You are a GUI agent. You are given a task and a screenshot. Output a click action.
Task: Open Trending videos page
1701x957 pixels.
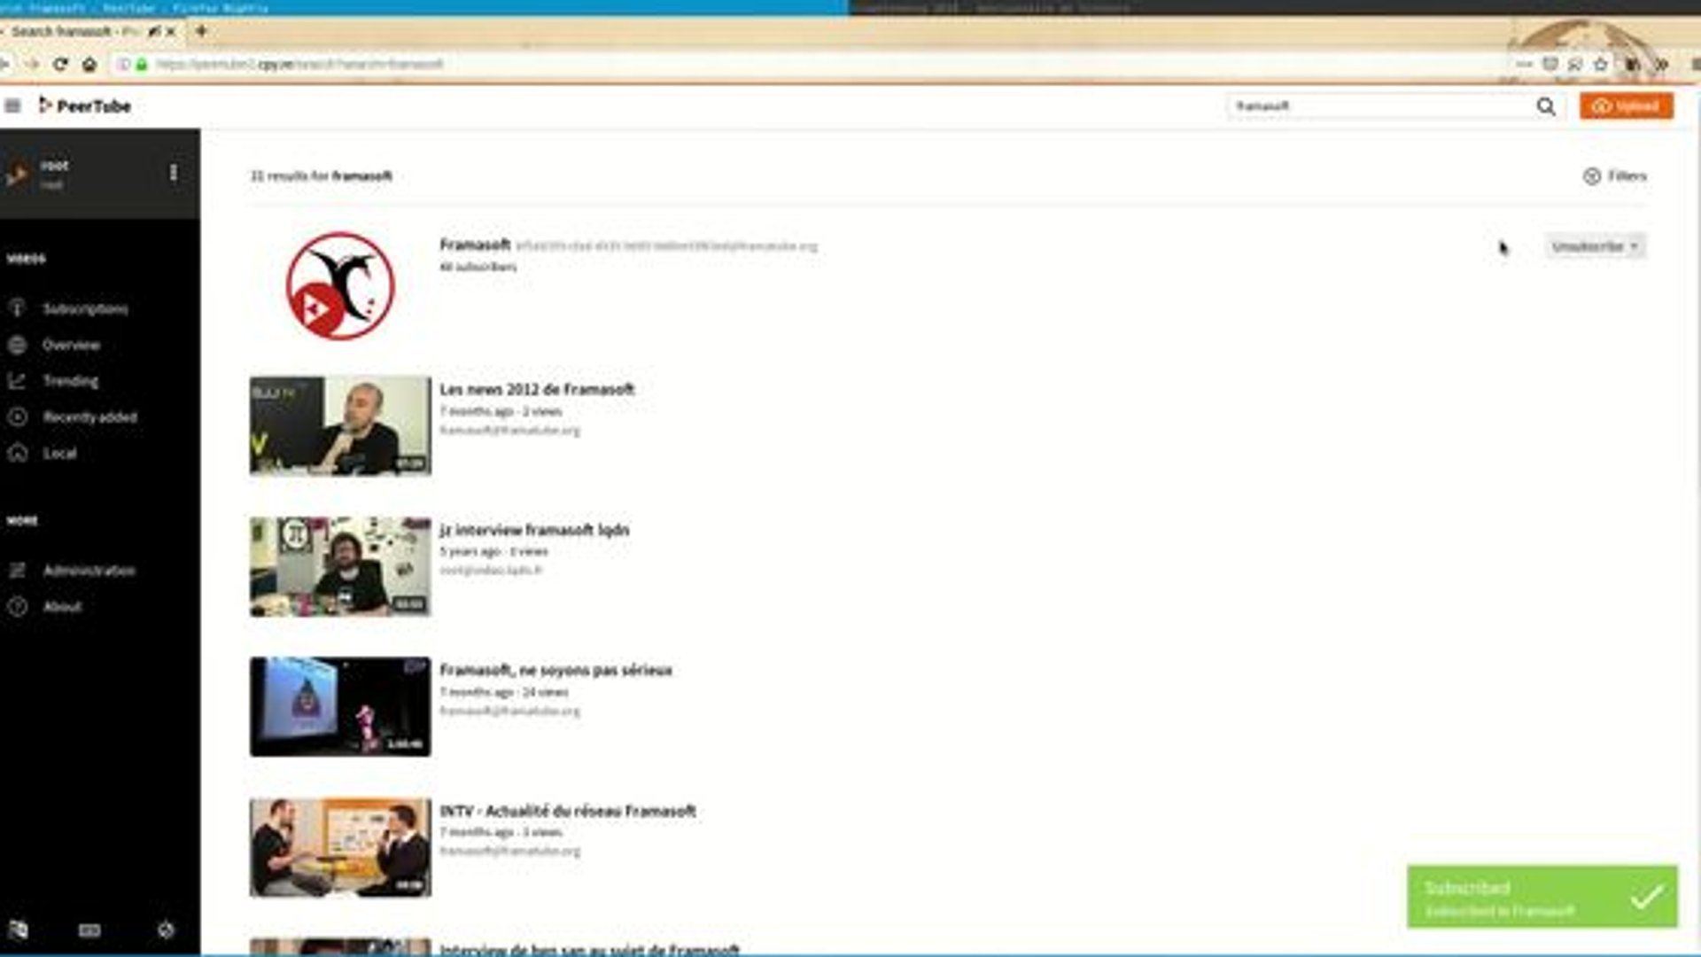(x=71, y=381)
